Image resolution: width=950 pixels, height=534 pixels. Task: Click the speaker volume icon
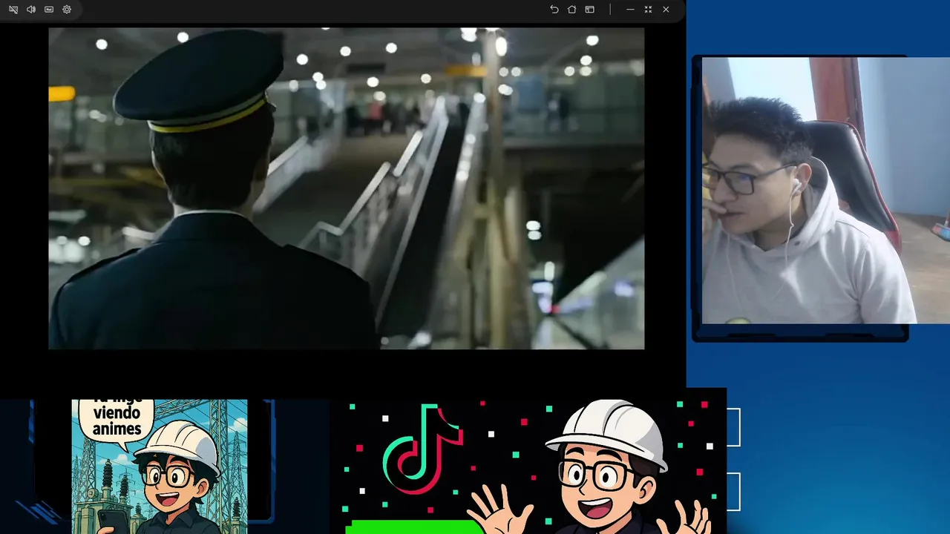(x=31, y=10)
